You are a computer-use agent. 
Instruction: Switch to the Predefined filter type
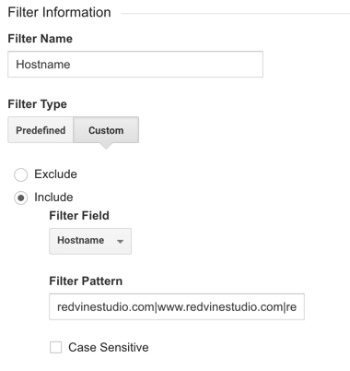[41, 130]
